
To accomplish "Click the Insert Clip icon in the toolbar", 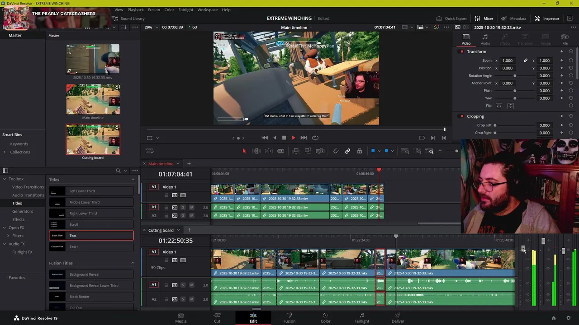I will [x=296, y=151].
